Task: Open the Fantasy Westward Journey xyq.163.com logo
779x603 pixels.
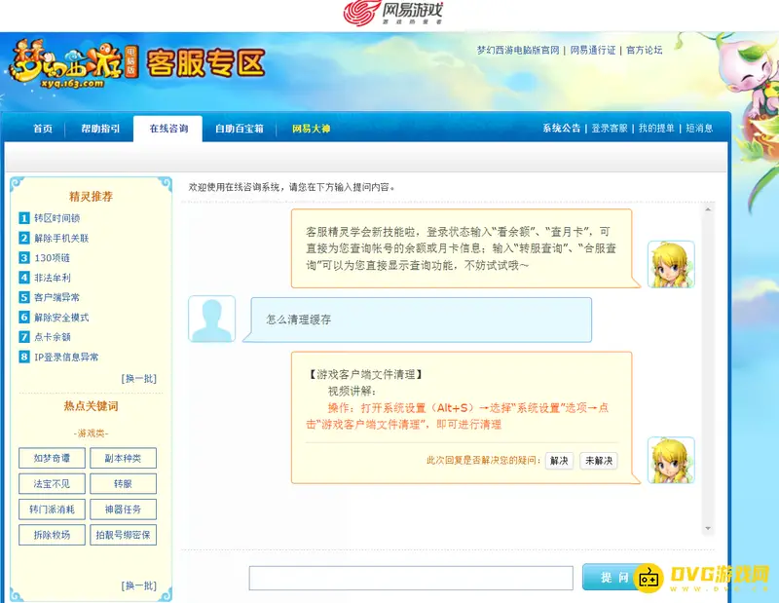Action: (74, 65)
